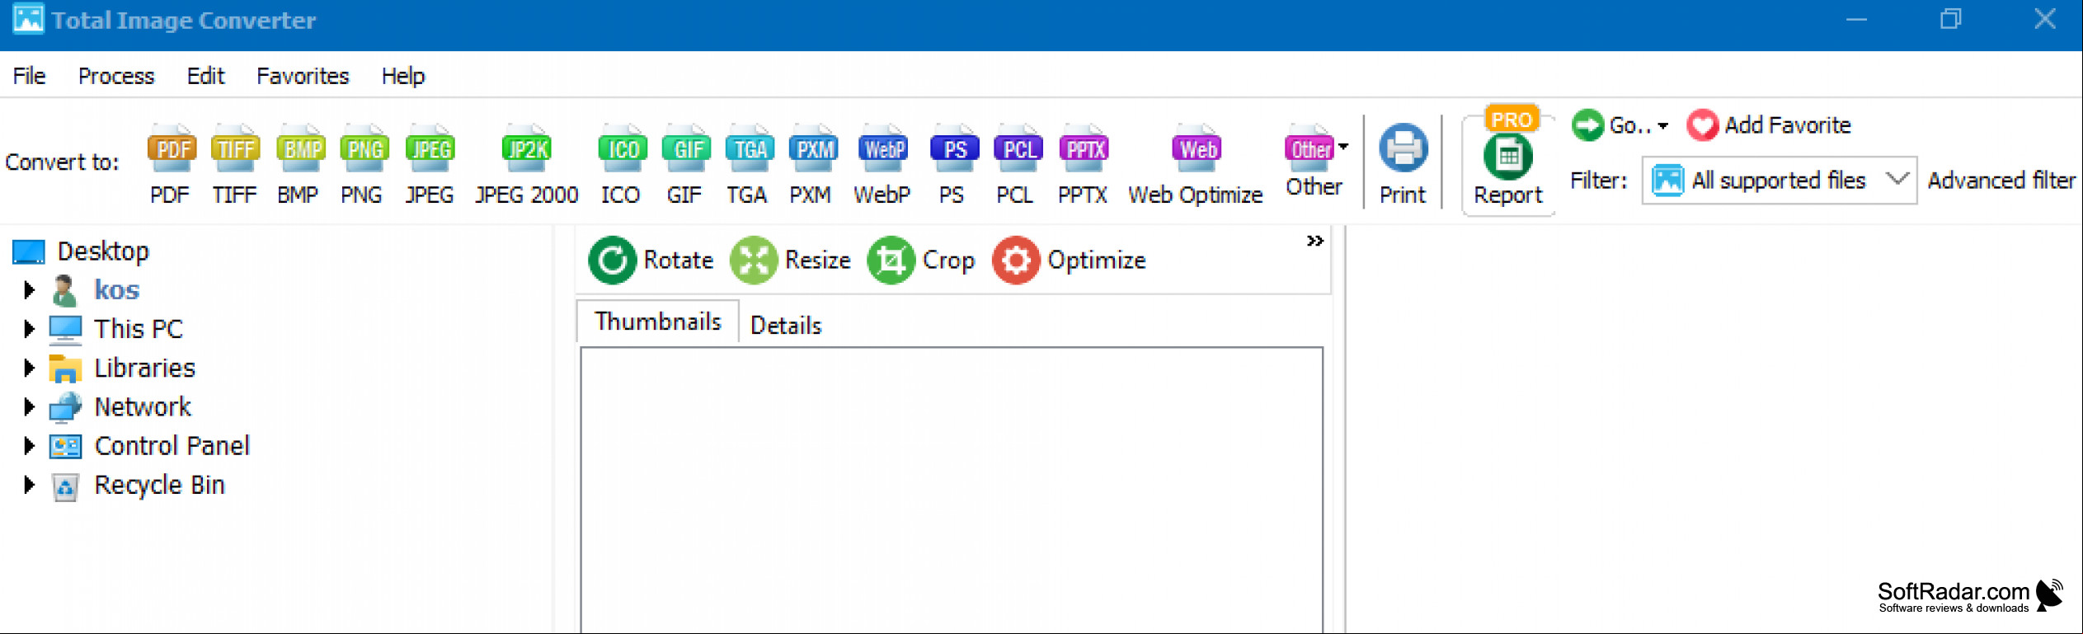
Task: Switch to the Thumbnails tab
Action: pyautogui.click(x=657, y=322)
